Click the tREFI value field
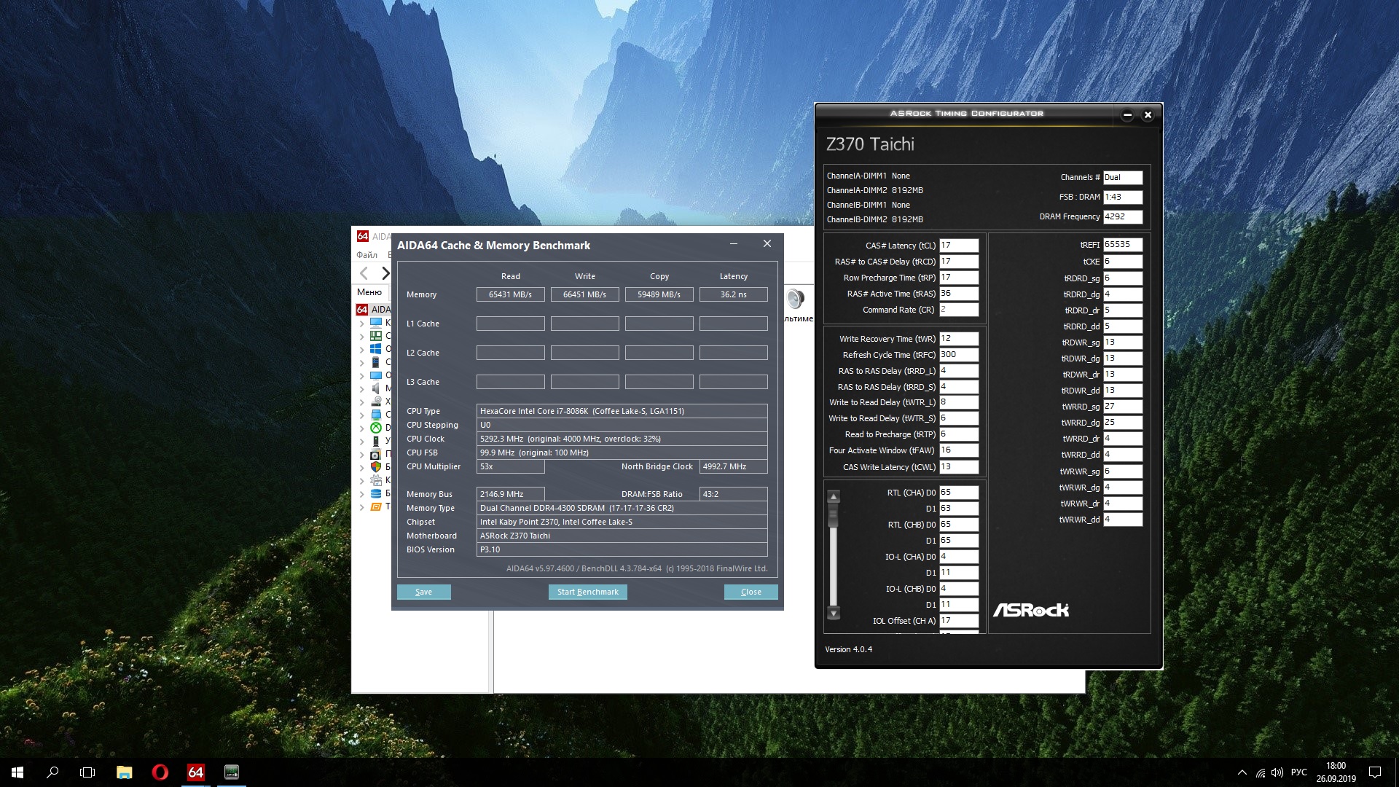This screenshot has width=1399, height=787. click(x=1122, y=245)
